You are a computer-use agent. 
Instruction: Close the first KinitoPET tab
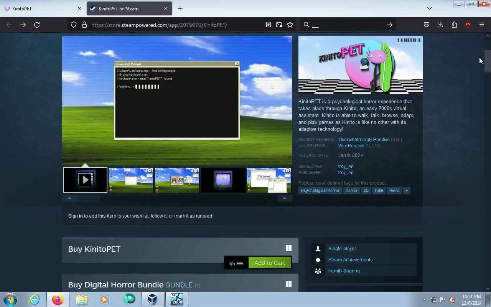click(x=79, y=8)
